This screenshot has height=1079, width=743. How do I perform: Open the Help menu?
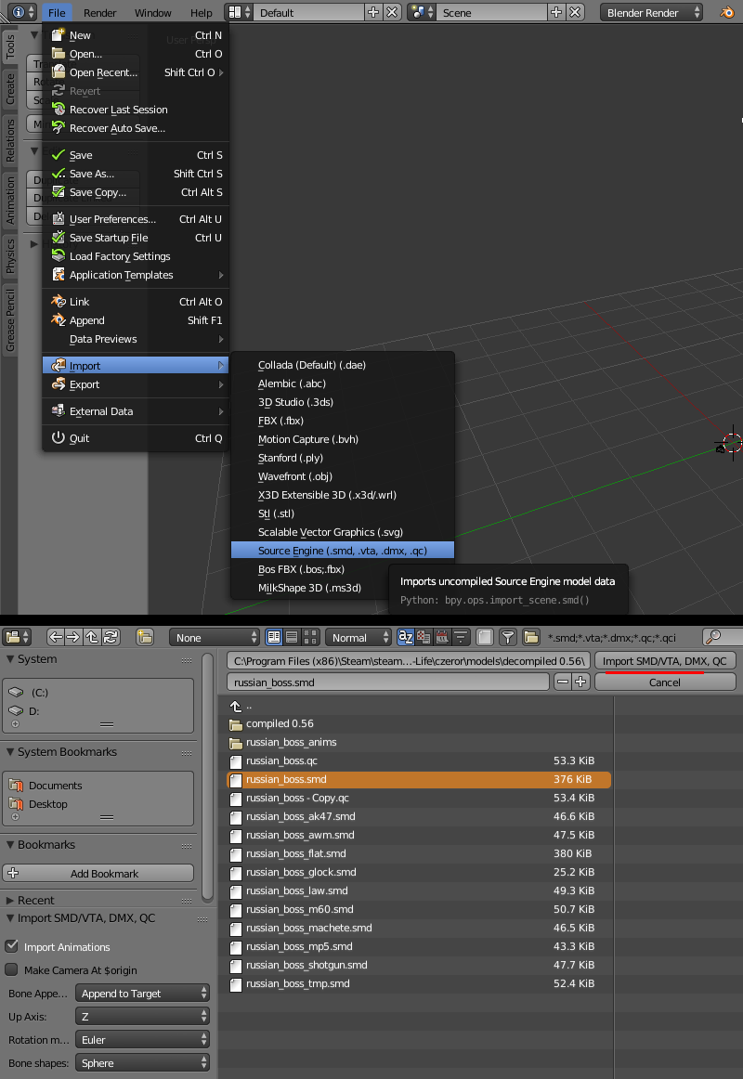tap(201, 12)
